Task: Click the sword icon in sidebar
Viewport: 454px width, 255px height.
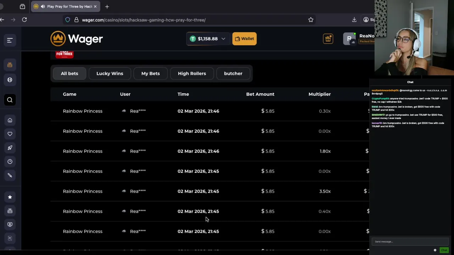Action: coord(10,175)
